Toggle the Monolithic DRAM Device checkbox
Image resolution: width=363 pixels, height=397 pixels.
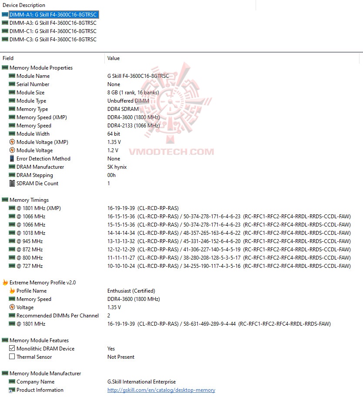12,348
